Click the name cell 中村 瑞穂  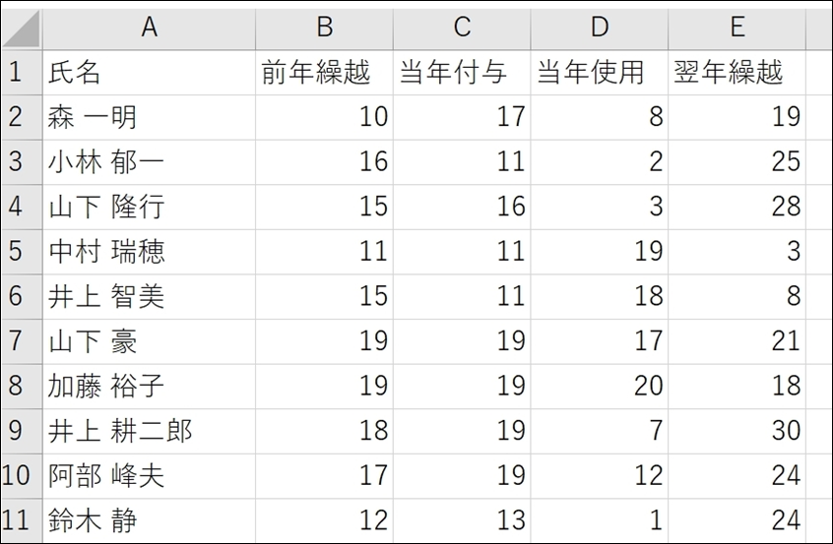149,251
